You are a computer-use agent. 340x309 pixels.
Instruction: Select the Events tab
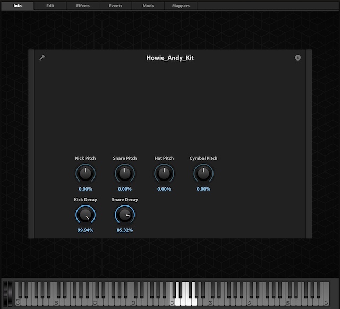point(115,6)
